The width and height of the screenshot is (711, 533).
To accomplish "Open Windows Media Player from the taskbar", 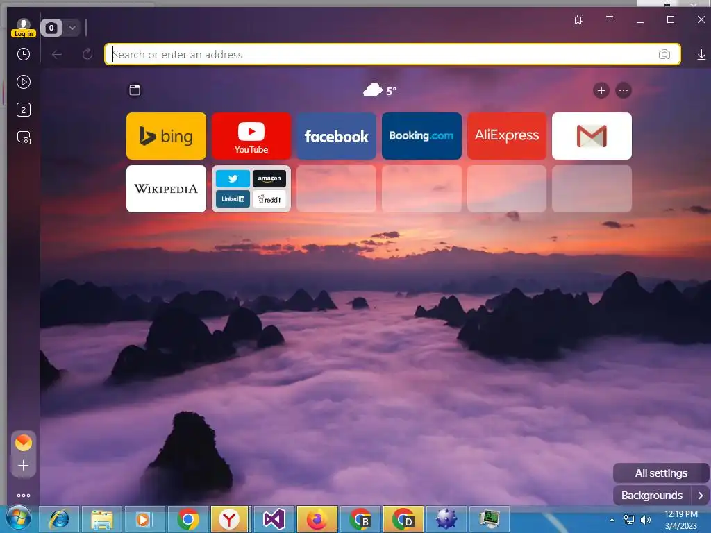I will [x=144, y=519].
